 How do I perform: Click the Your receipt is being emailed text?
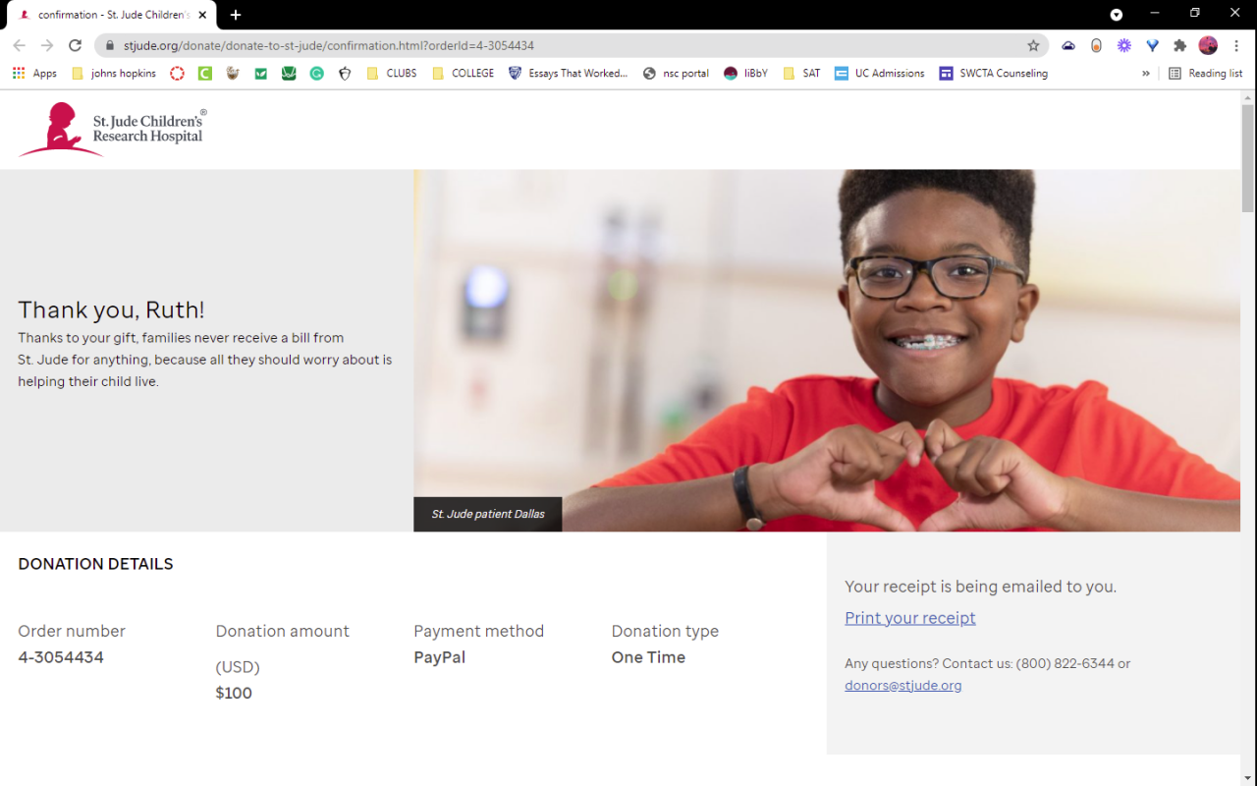[x=980, y=587]
